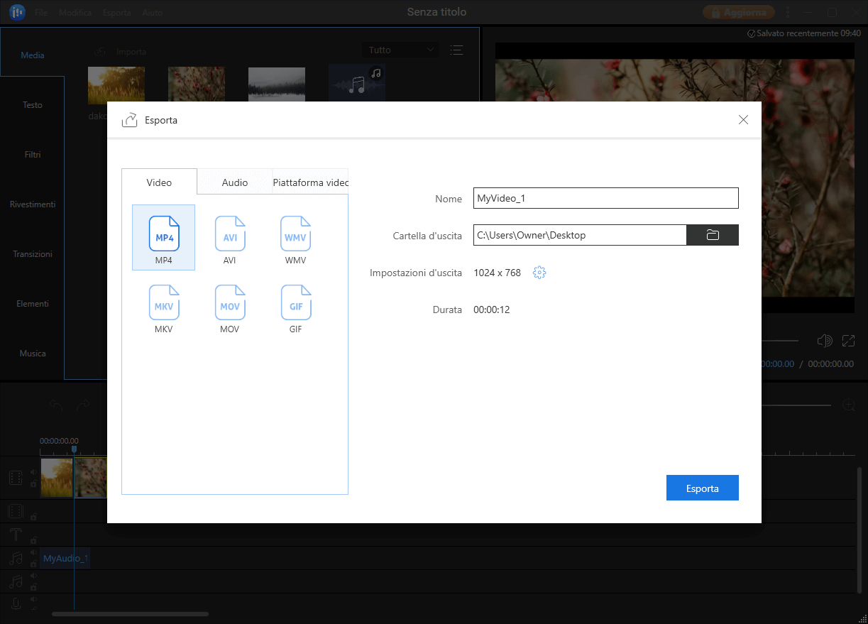Viewport: 868px width, 624px height.
Task: Choose the AVI format icon
Action: [229, 234]
